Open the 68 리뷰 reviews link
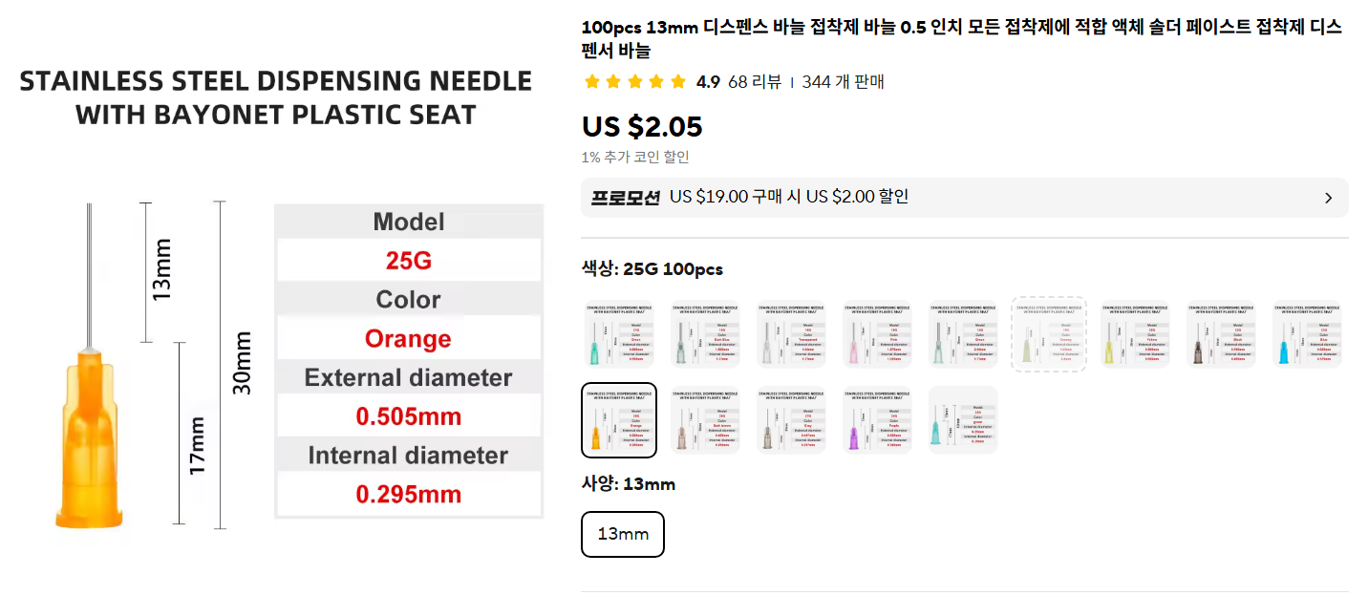Screen dimensions: 1369x596 pos(754,82)
